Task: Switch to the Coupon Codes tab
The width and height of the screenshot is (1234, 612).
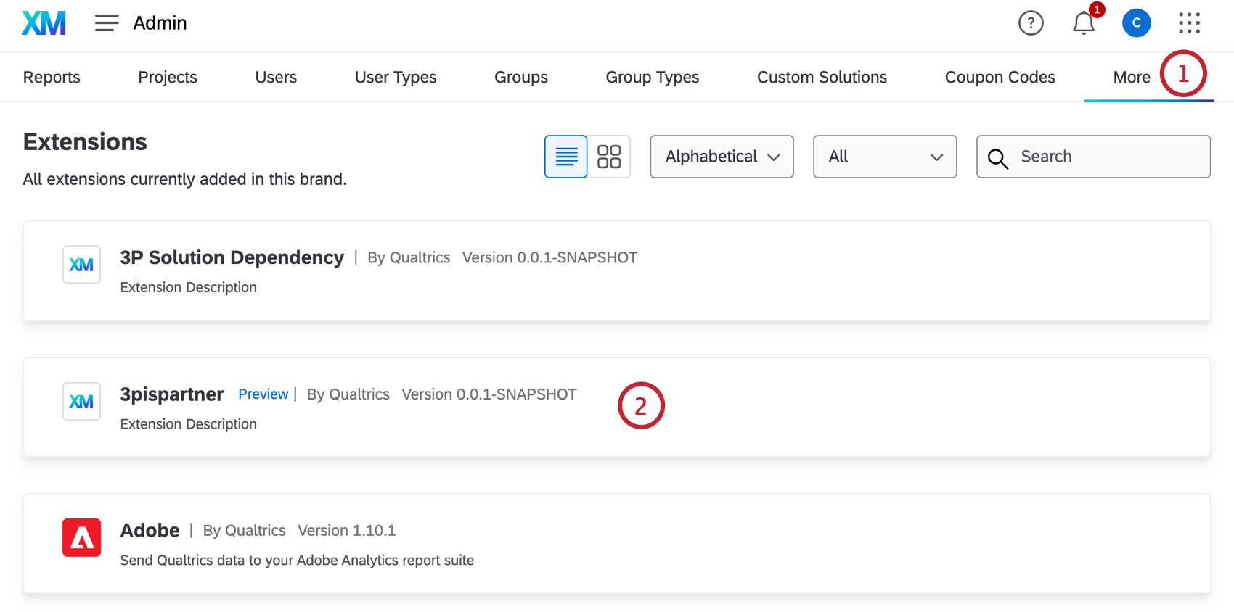Action: (x=1000, y=78)
